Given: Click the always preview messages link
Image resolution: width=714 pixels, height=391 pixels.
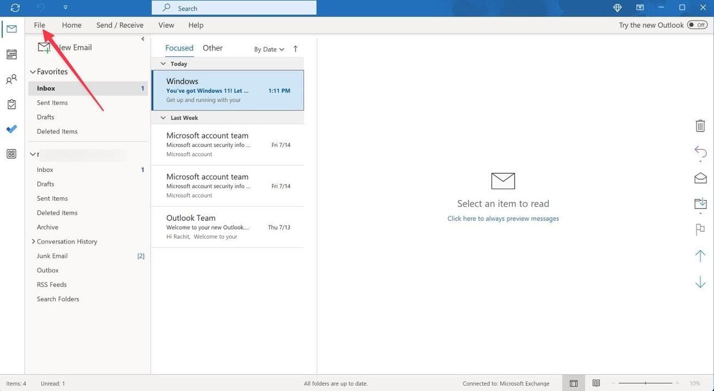Looking at the screenshot, I should [503, 218].
